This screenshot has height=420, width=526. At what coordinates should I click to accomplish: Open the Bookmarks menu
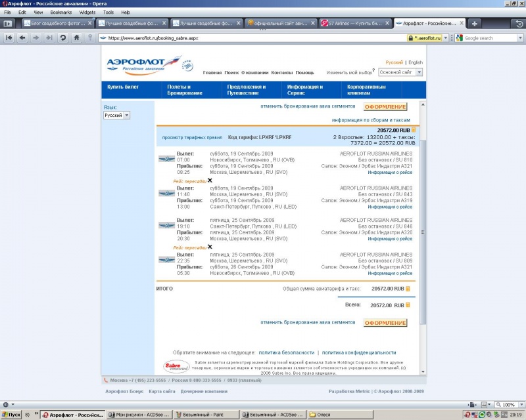61,12
